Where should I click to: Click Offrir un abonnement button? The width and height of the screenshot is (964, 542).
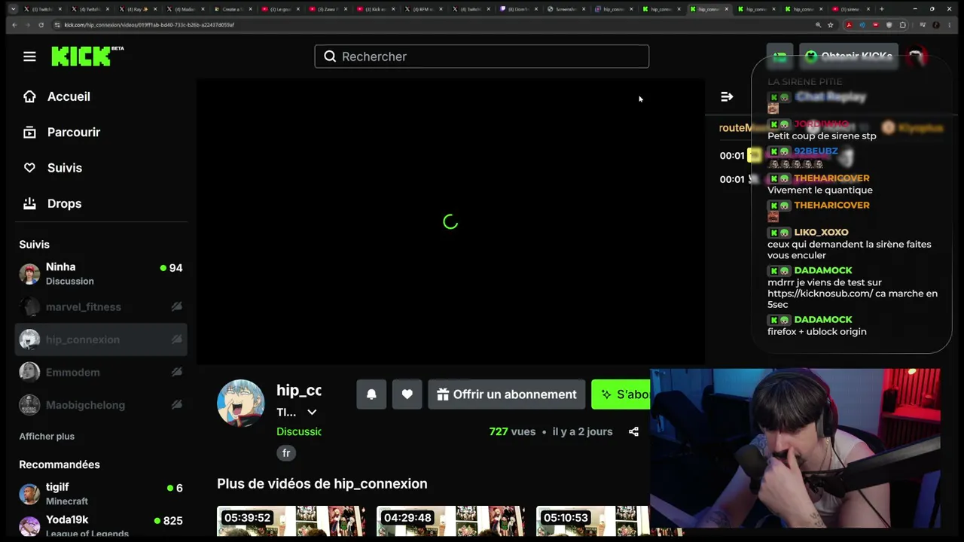(x=506, y=394)
